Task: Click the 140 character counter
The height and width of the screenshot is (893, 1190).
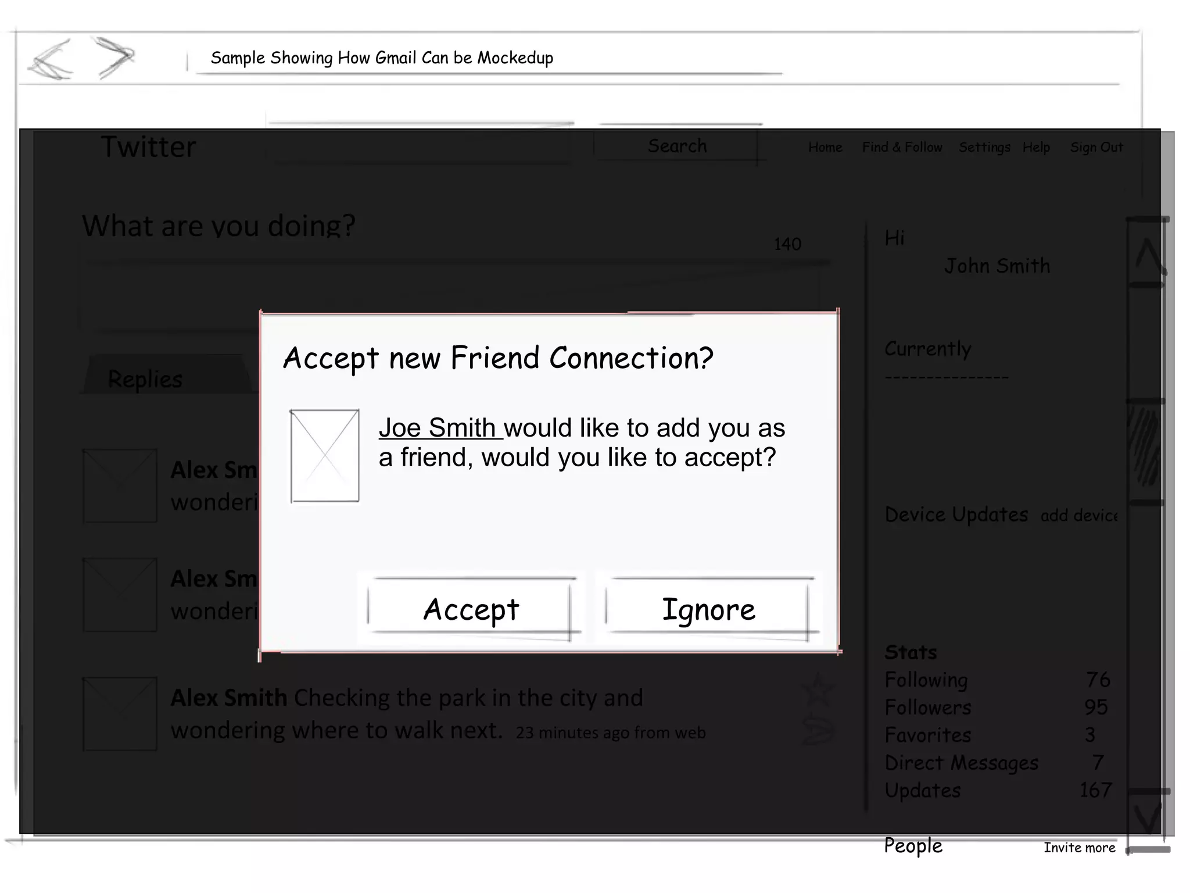Action: pyautogui.click(x=787, y=244)
